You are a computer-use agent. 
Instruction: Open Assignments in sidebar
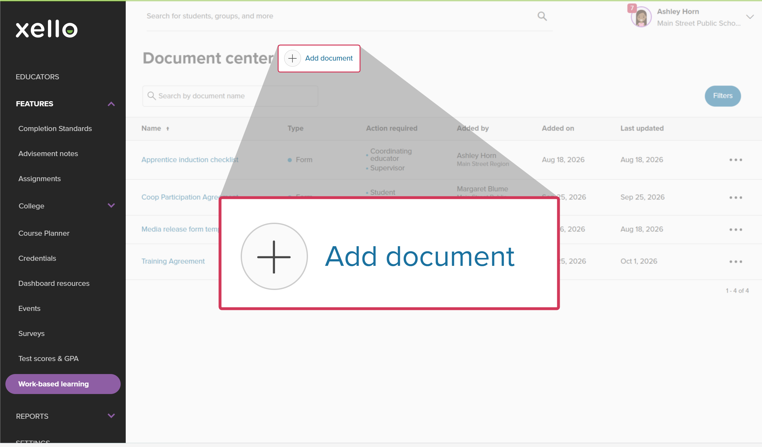[39, 179]
